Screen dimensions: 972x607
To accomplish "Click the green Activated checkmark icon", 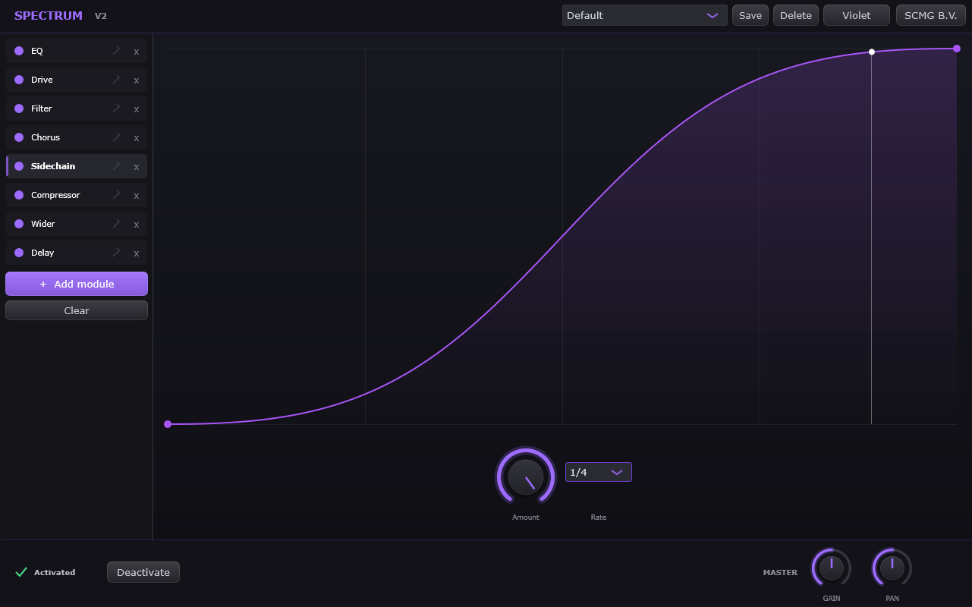I will pyautogui.click(x=21, y=572).
